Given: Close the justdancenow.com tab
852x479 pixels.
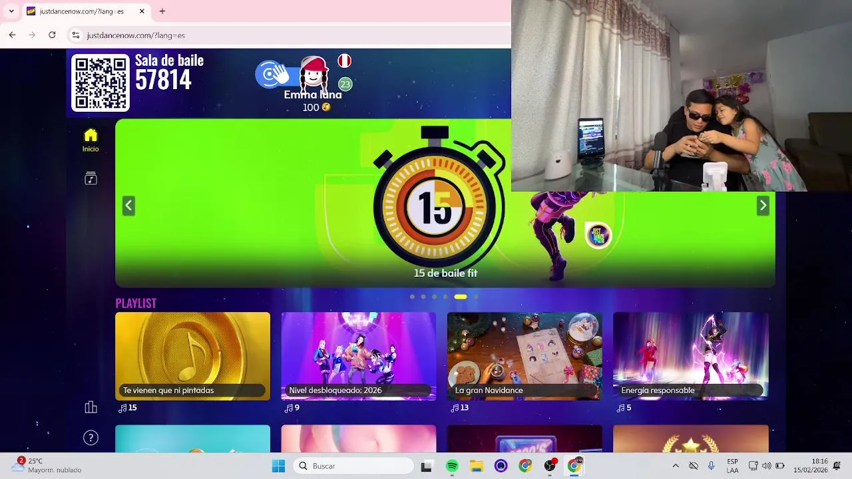Looking at the screenshot, I should pyautogui.click(x=142, y=11).
